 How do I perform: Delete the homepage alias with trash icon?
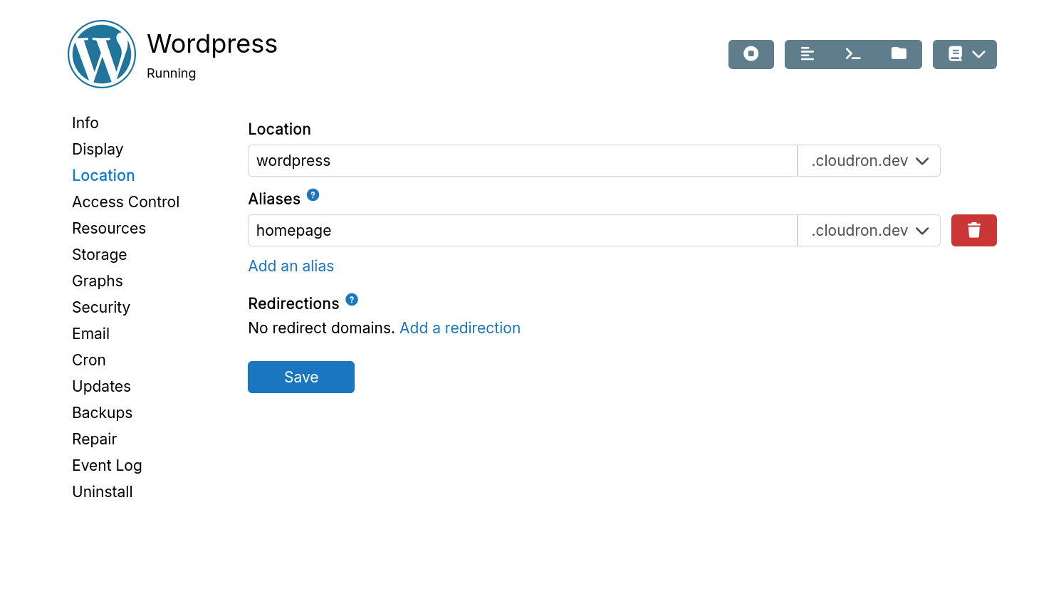pyautogui.click(x=973, y=230)
